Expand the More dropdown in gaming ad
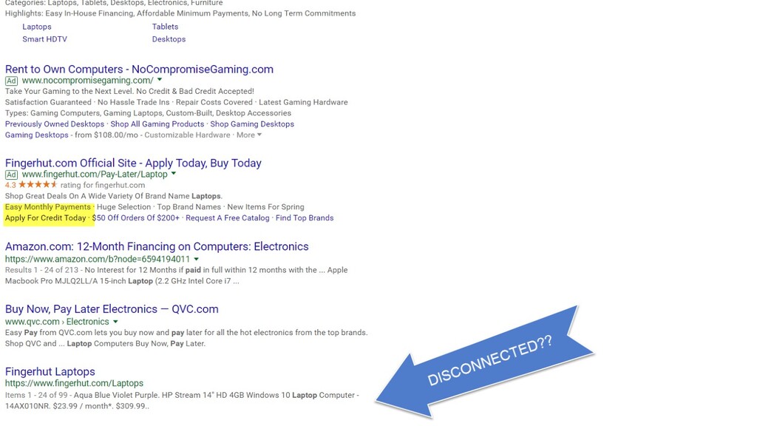Viewport: 757px width, 426px height. point(249,135)
